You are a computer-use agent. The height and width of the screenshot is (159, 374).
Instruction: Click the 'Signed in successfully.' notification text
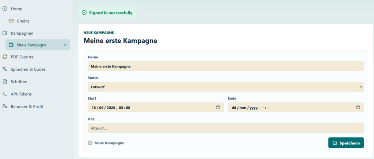111,13
